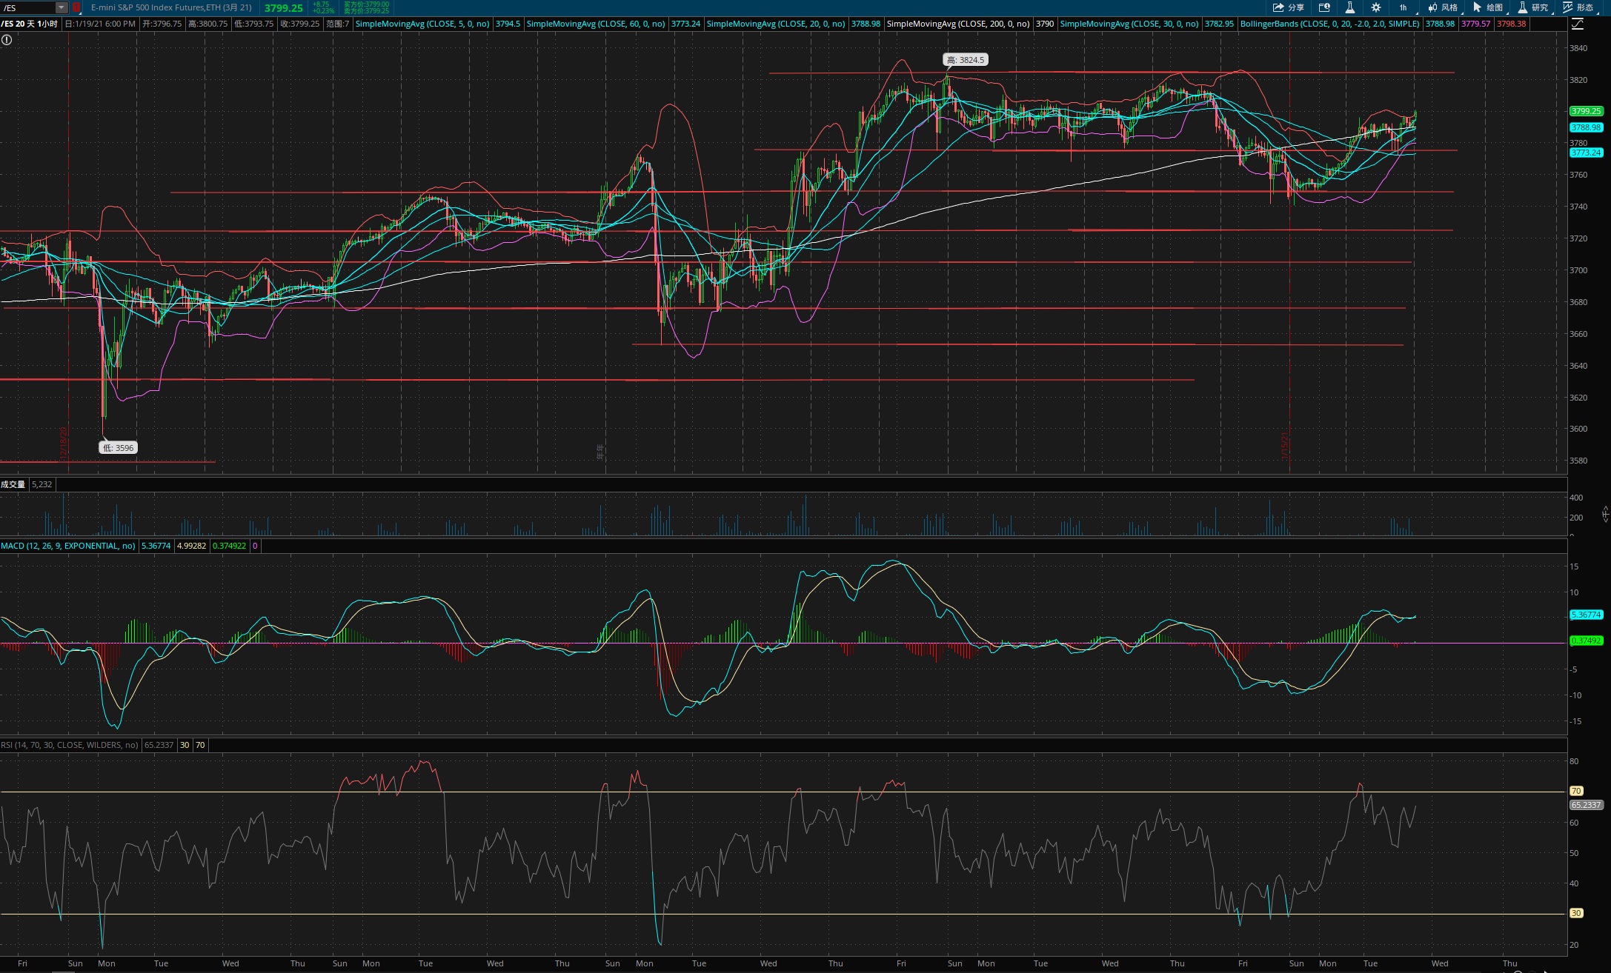Viewport: 1611px width, 973px height.
Task: Select the SimpleMovingAvg (CLOSE, 200, 0, no) label
Action: (958, 24)
